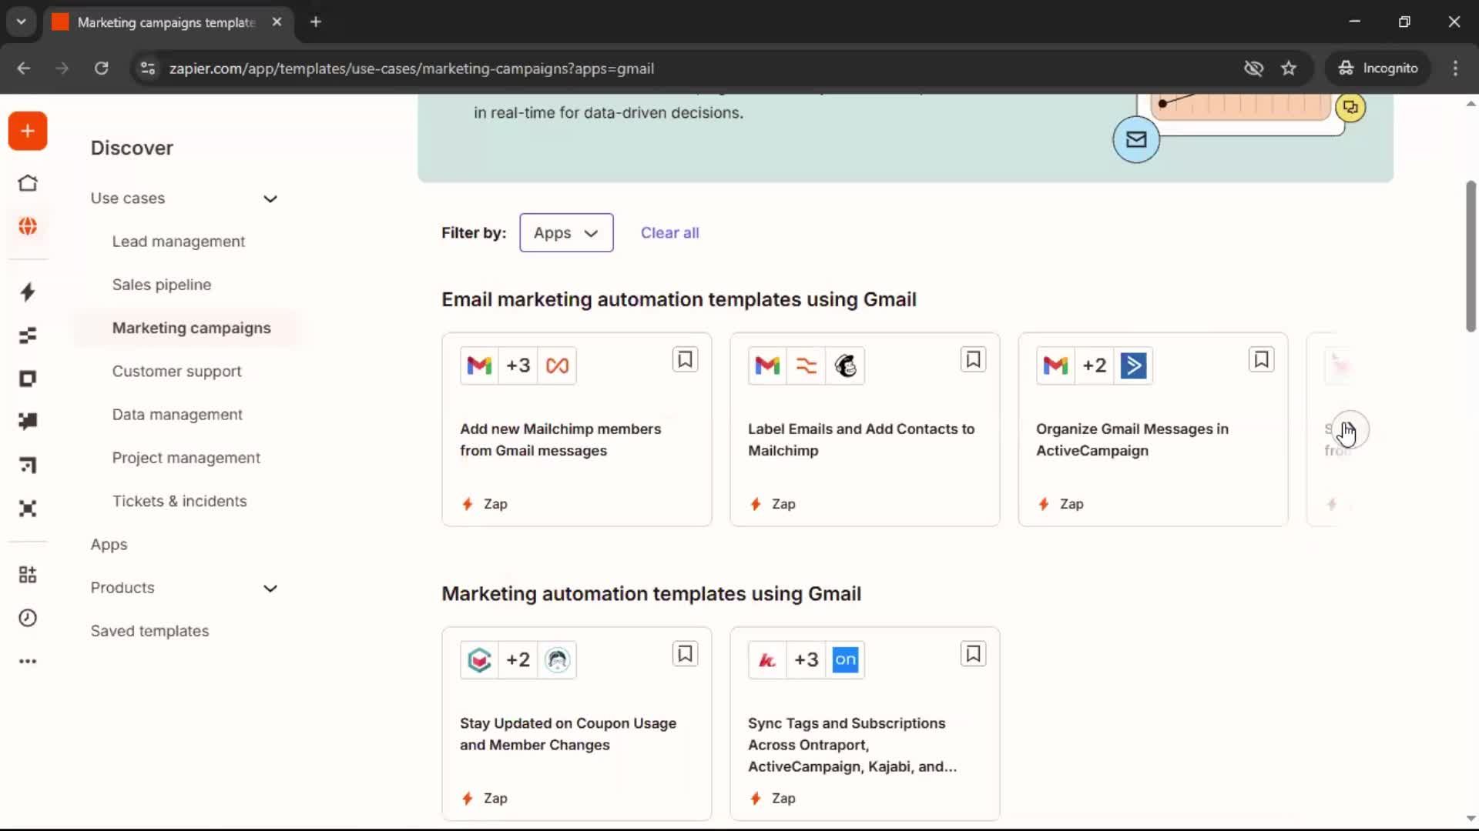Click the orange Create plus button
This screenshot has height=831, width=1479.
click(28, 131)
